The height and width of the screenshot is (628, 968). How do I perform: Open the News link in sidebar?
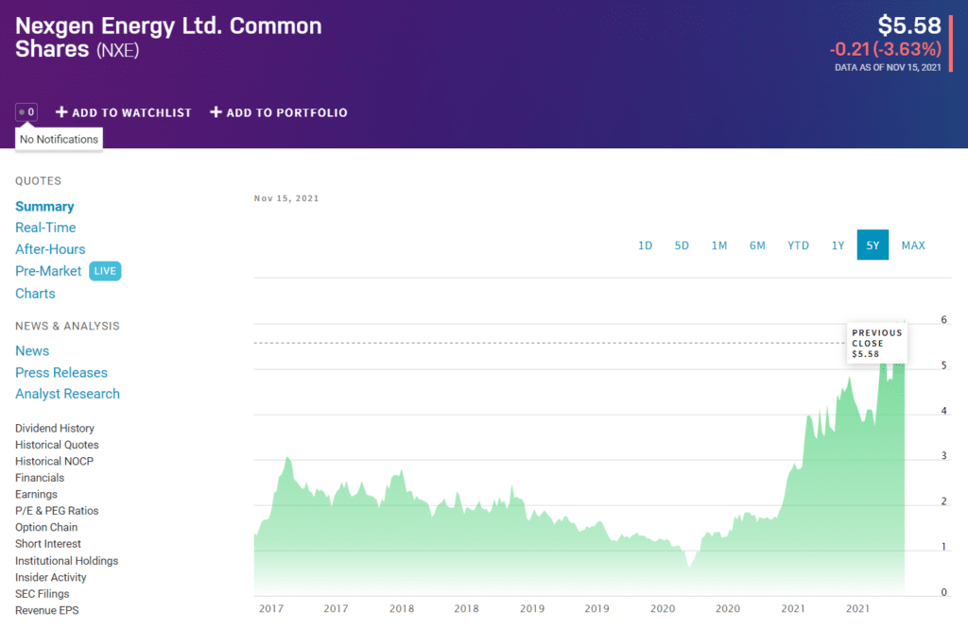pos(32,351)
